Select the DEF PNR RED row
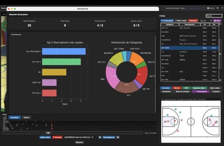 tap(190, 72)
